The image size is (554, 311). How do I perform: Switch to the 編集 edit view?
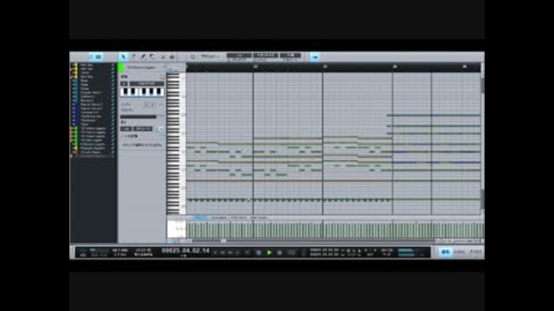446,252
